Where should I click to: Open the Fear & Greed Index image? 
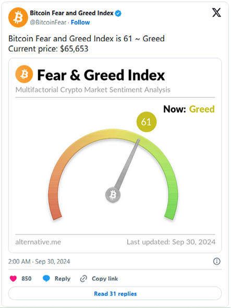point(115,156)
